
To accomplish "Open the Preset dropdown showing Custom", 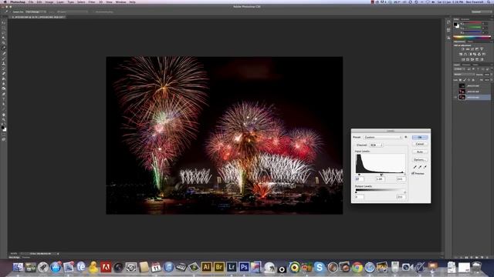I will 383,137.
